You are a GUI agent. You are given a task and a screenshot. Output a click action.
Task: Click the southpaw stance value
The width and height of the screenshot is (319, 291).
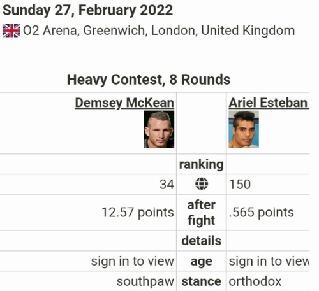pyautogui.click(x=145, y=282)
